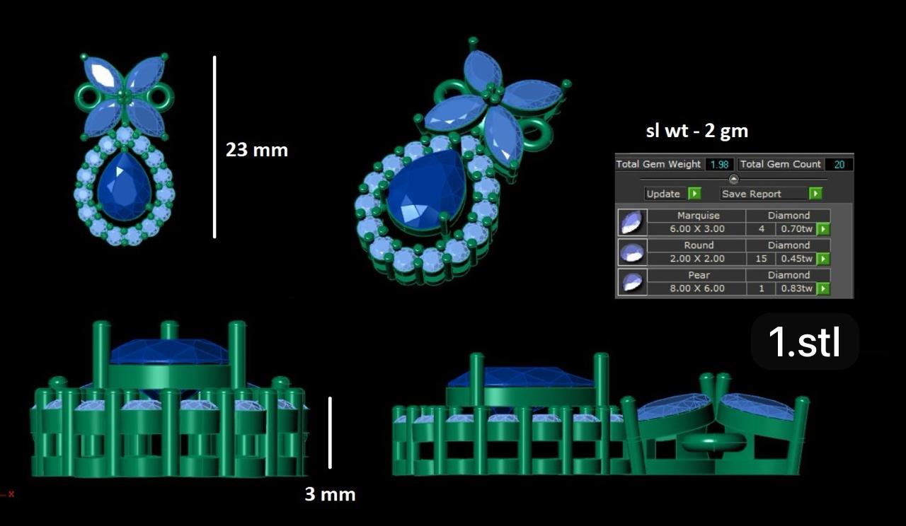The image size is (906, 526).
Task: Click the Update button label
Action: (x=663, y=194)
